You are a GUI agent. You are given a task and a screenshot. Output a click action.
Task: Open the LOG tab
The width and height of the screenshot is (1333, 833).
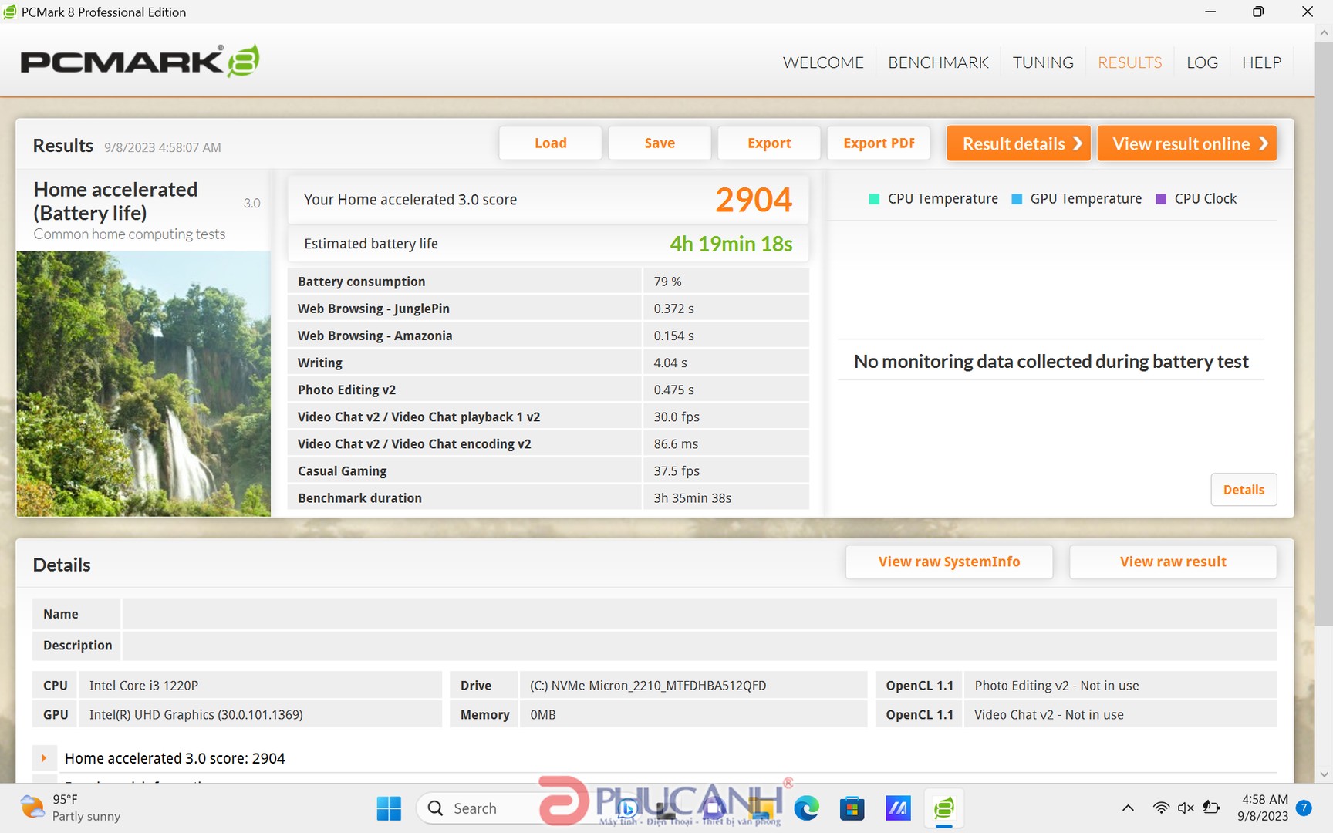click(1202, 62)
